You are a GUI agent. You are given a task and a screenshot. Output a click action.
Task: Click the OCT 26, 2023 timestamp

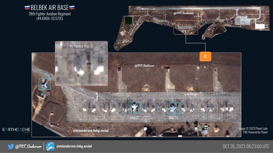pyautogui.click(x=245, y=146)
